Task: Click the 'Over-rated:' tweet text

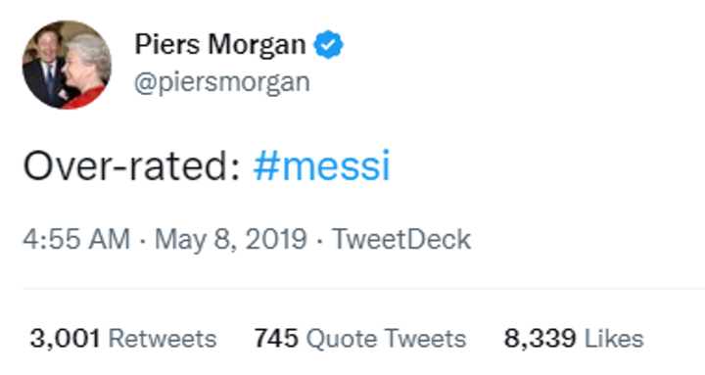Action: point(132,165)
